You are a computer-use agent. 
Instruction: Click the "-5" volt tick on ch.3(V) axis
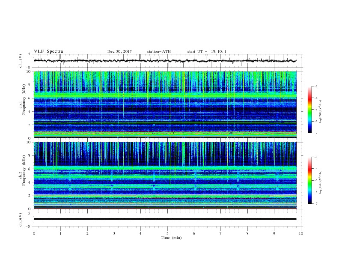point(29,226)
